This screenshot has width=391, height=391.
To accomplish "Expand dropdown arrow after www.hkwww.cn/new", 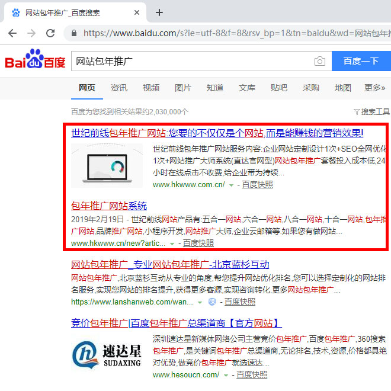I will [x=172, y=243].
